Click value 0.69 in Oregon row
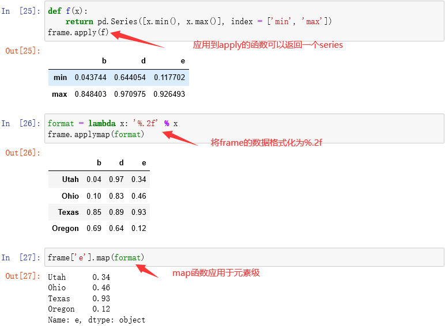Image resolution: width=445 pixels, height=326 pixels. click(x=94, y=229)
